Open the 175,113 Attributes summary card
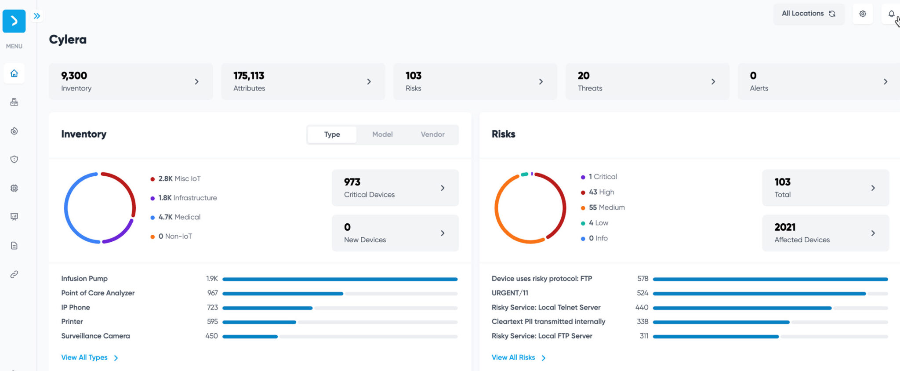The height and width of the screenshot is (371, 900). pyautogui.click(x=303, y=81)
